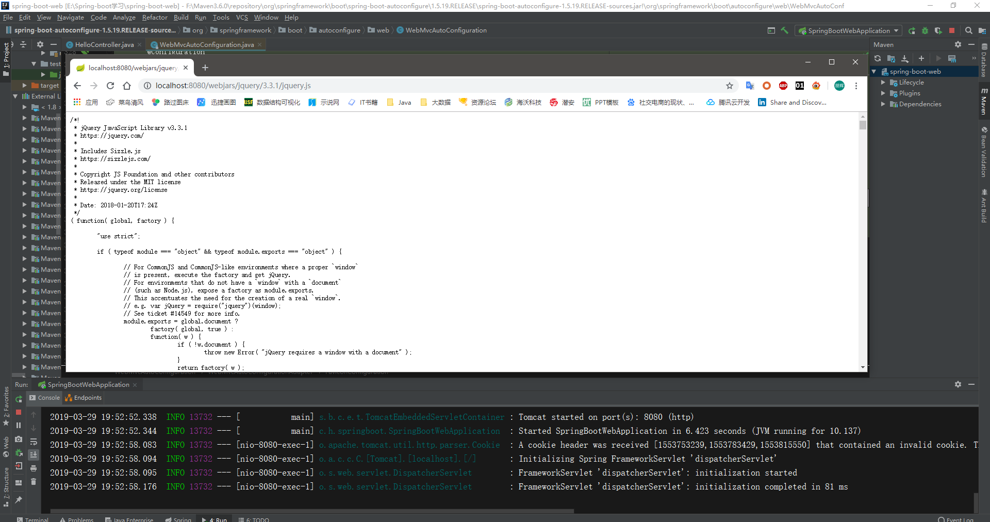Toggle Ant Build side tab

(984, 206)
